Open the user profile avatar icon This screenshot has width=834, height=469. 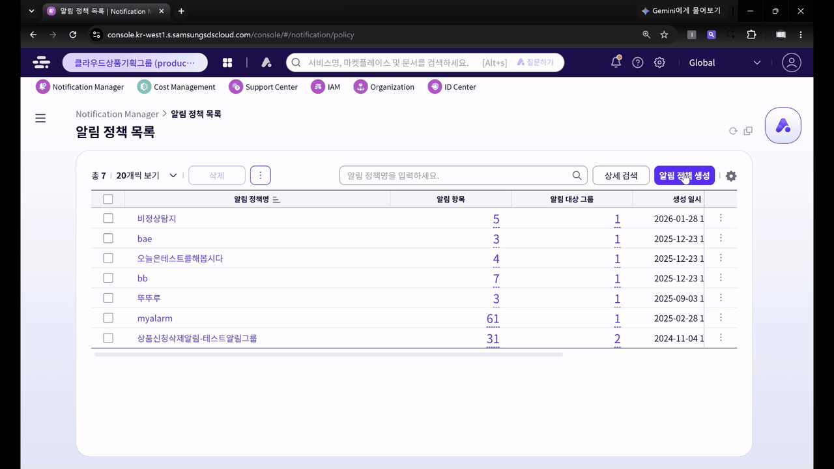792,63
